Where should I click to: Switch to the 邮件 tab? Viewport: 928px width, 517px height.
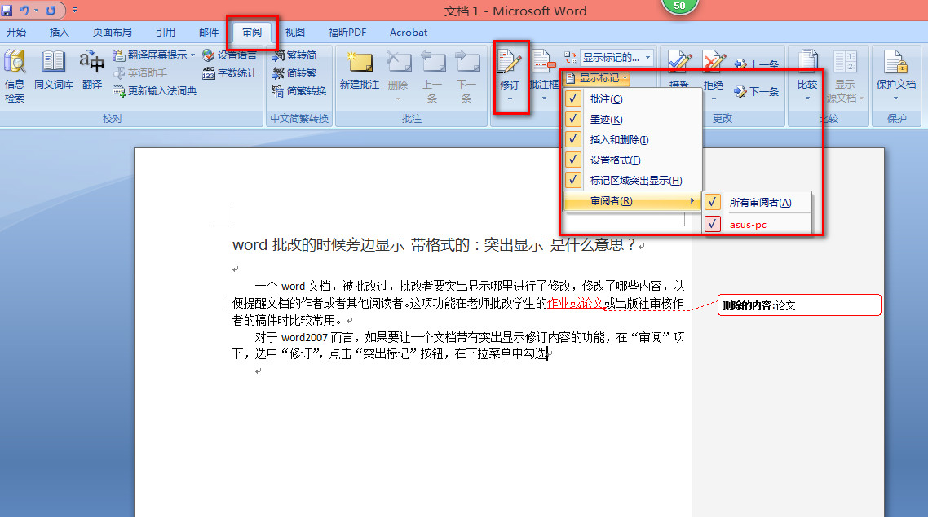tap(208, 33)
